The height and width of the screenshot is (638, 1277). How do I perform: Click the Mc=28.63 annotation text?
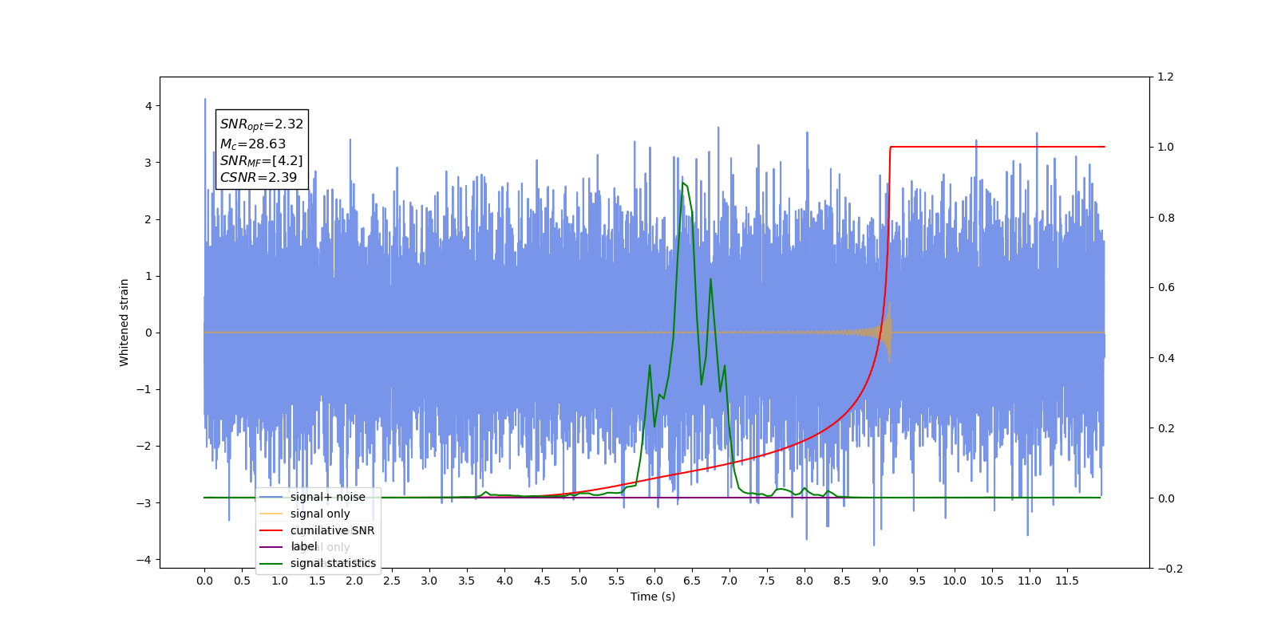[253, 144]
